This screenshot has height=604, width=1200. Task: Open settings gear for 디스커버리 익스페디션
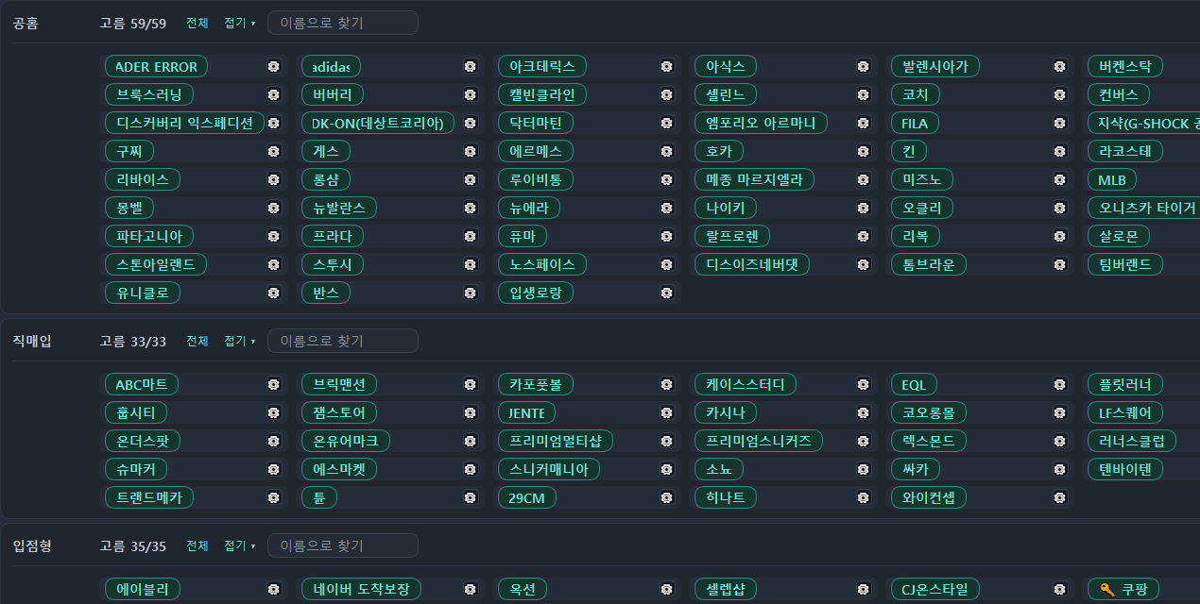coord(274,123)
